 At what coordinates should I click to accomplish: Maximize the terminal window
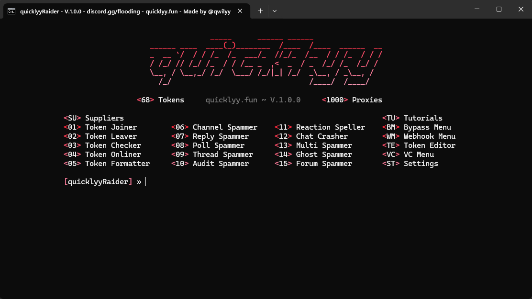499,9
